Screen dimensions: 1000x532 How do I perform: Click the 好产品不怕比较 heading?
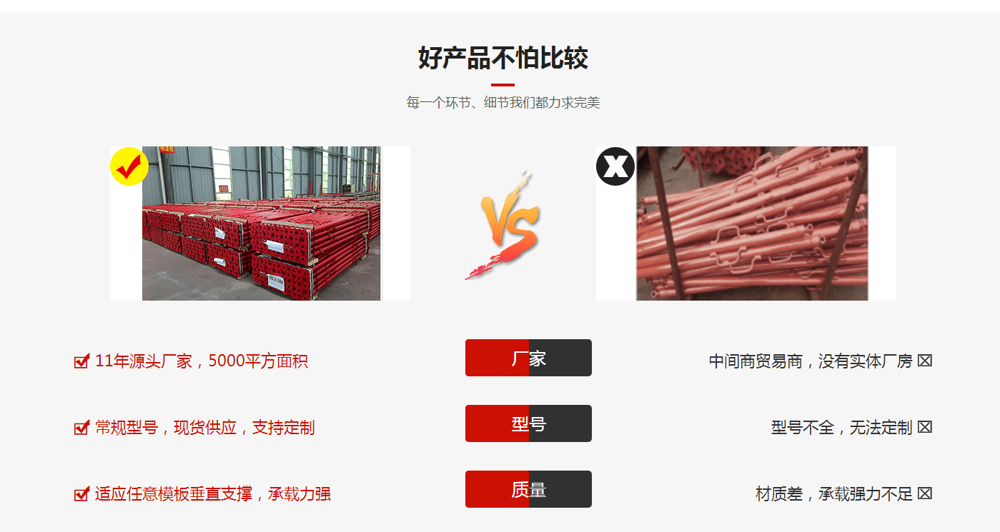pos(503,58)
